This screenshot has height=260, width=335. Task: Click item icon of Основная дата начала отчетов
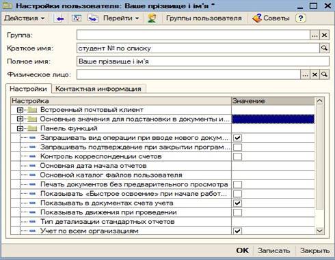[x=33, y=166]
